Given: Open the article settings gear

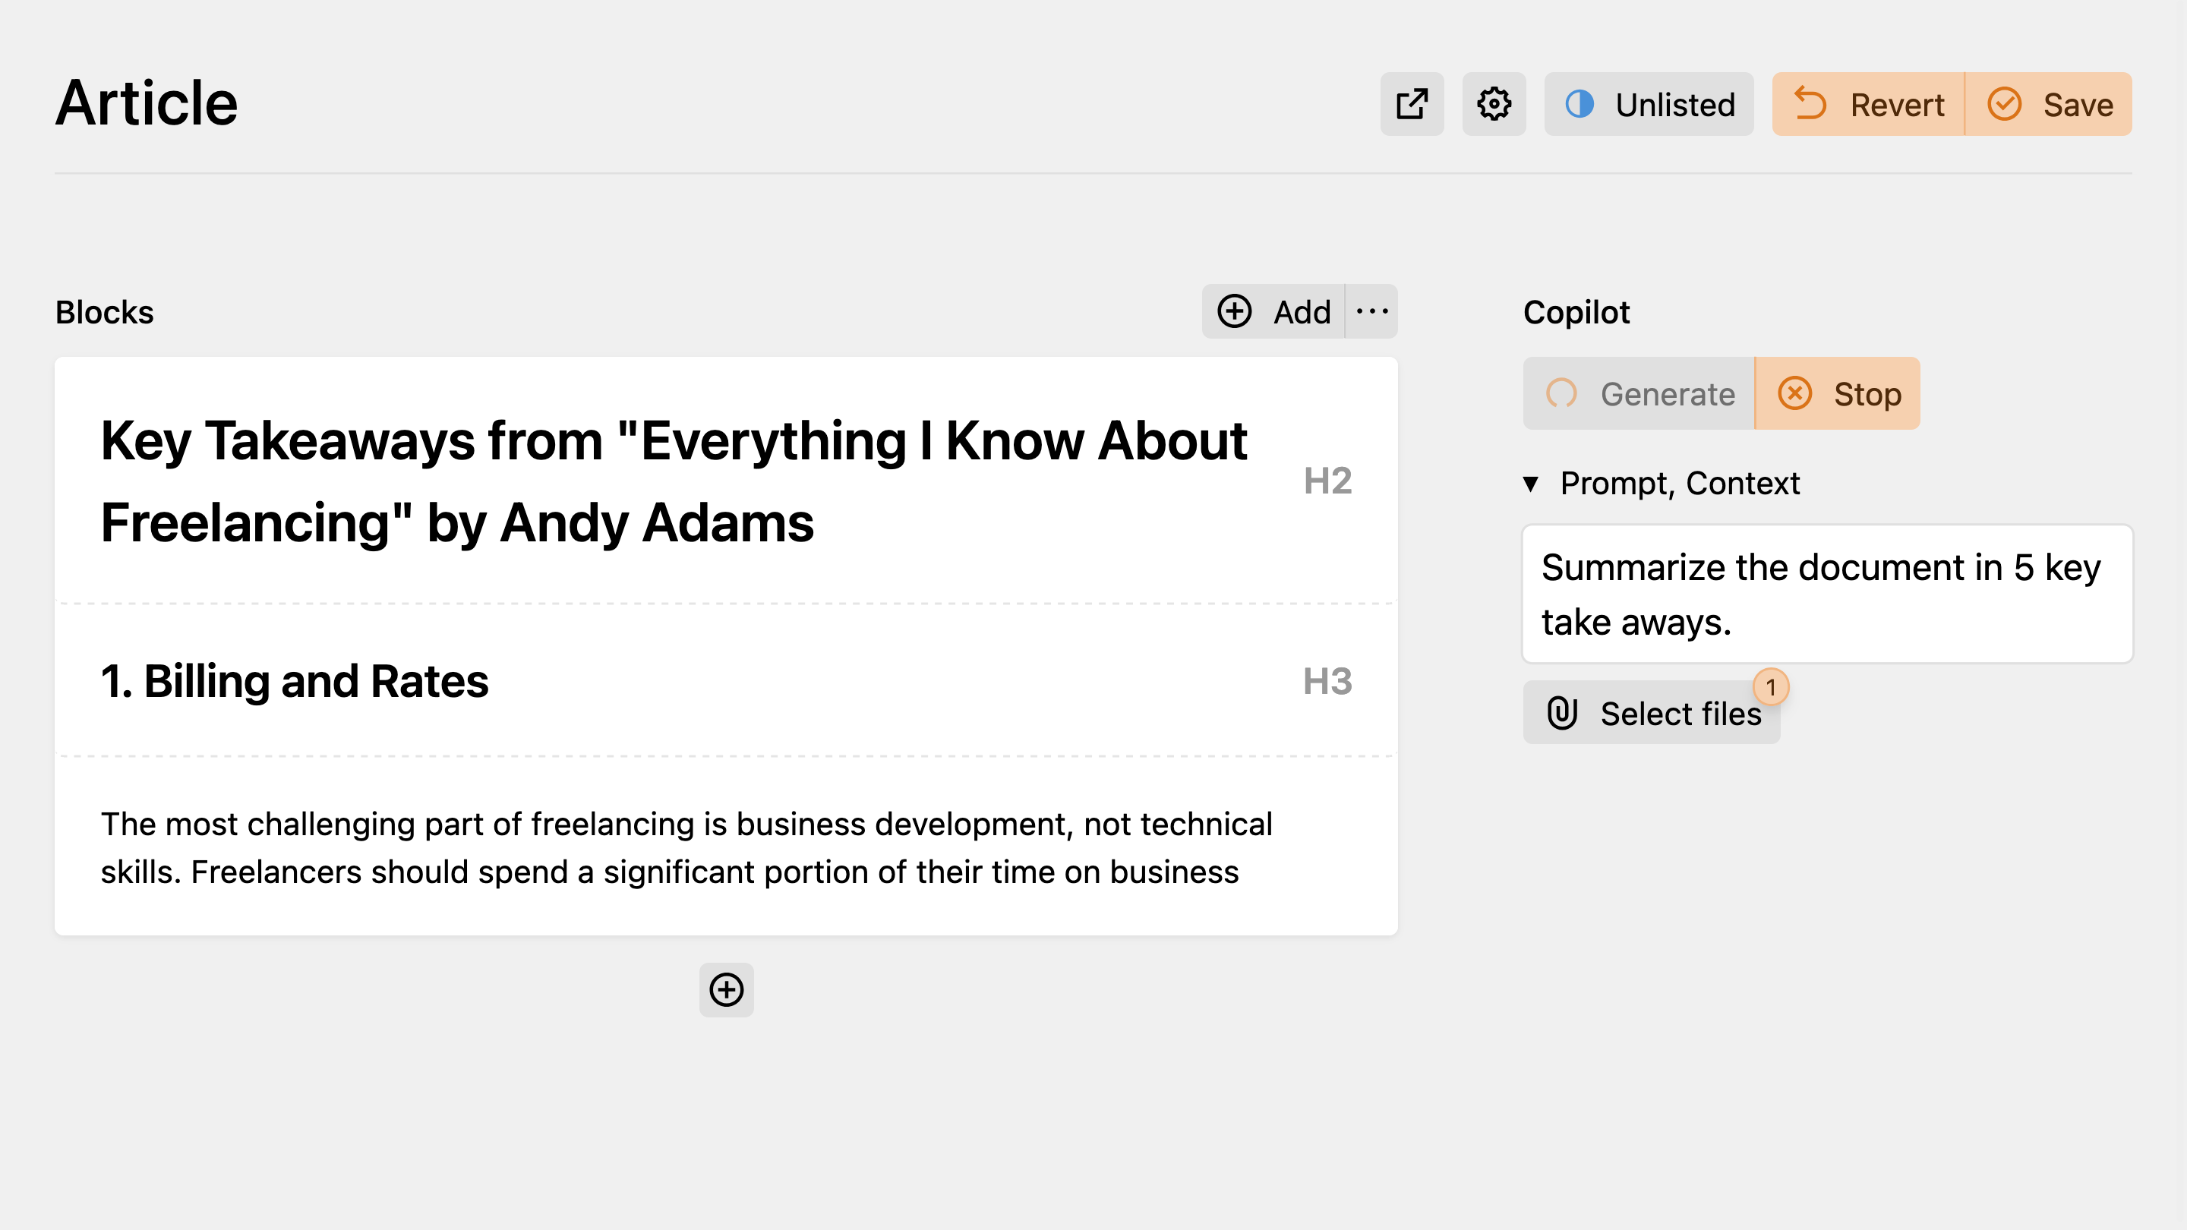Looking at the screenshot, I should (1494, 103).
